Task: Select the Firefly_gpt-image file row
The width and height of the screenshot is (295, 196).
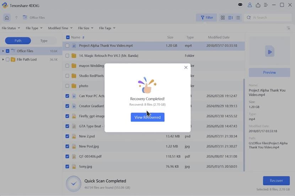Action: coord(154,116)
